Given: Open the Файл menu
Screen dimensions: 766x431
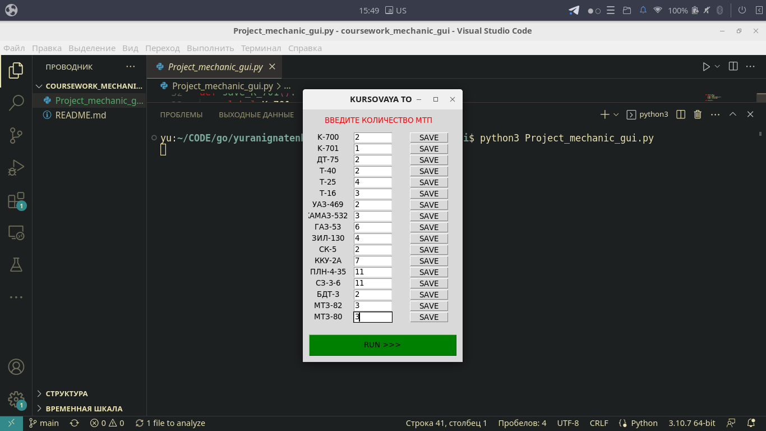Looking at the screenshot, I should point(14,48).
